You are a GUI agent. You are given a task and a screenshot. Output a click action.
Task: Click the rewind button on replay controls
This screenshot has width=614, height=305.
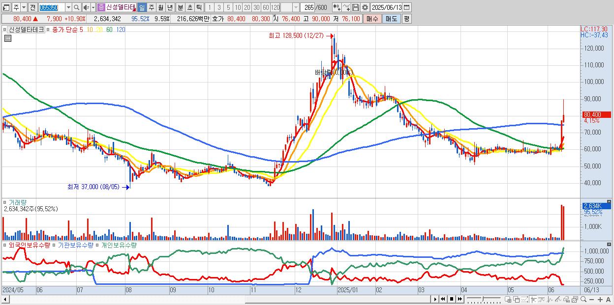click(x=443, y=299)
